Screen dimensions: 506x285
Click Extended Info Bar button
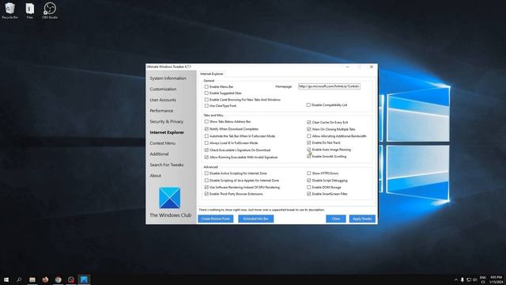coord(256,218)
